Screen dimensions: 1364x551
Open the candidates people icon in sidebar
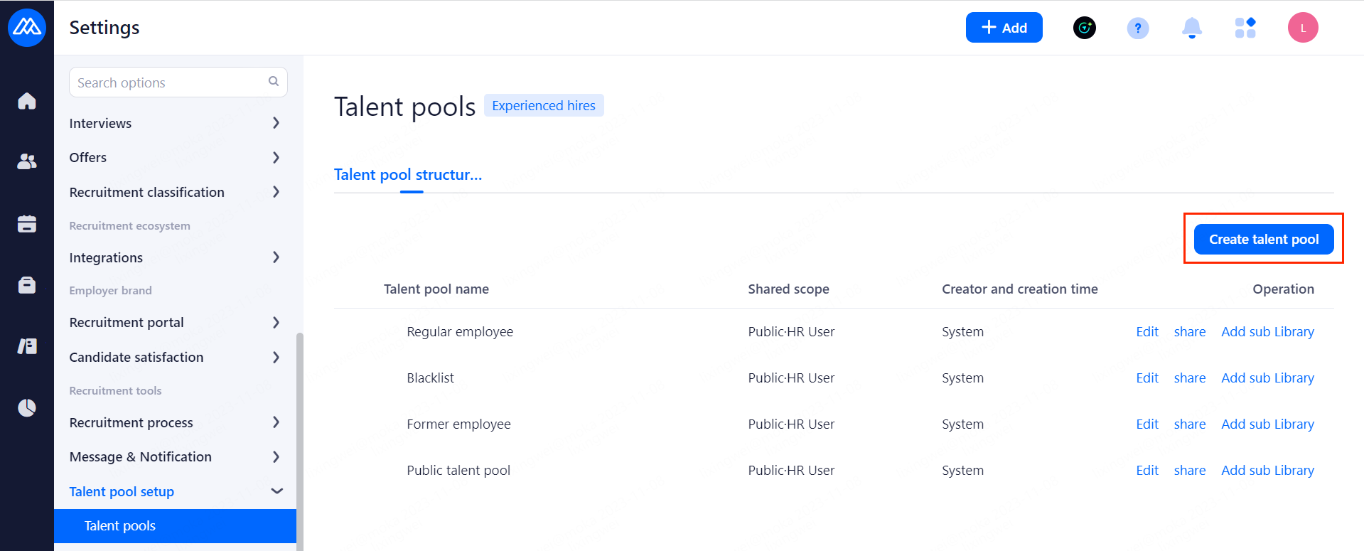click(27, 162)
